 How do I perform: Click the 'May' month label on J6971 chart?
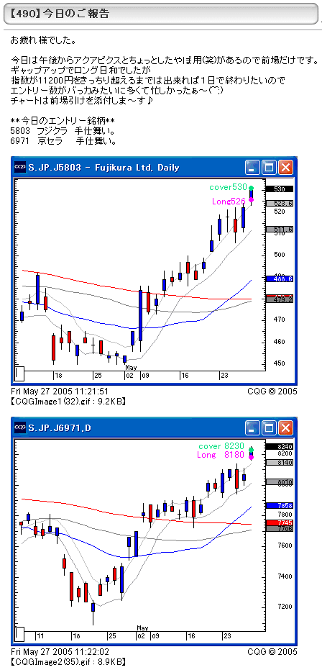pyautogui.click(x=142, y=628)
